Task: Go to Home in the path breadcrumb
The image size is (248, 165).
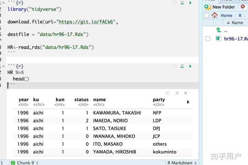Action: tap(226, 15)
